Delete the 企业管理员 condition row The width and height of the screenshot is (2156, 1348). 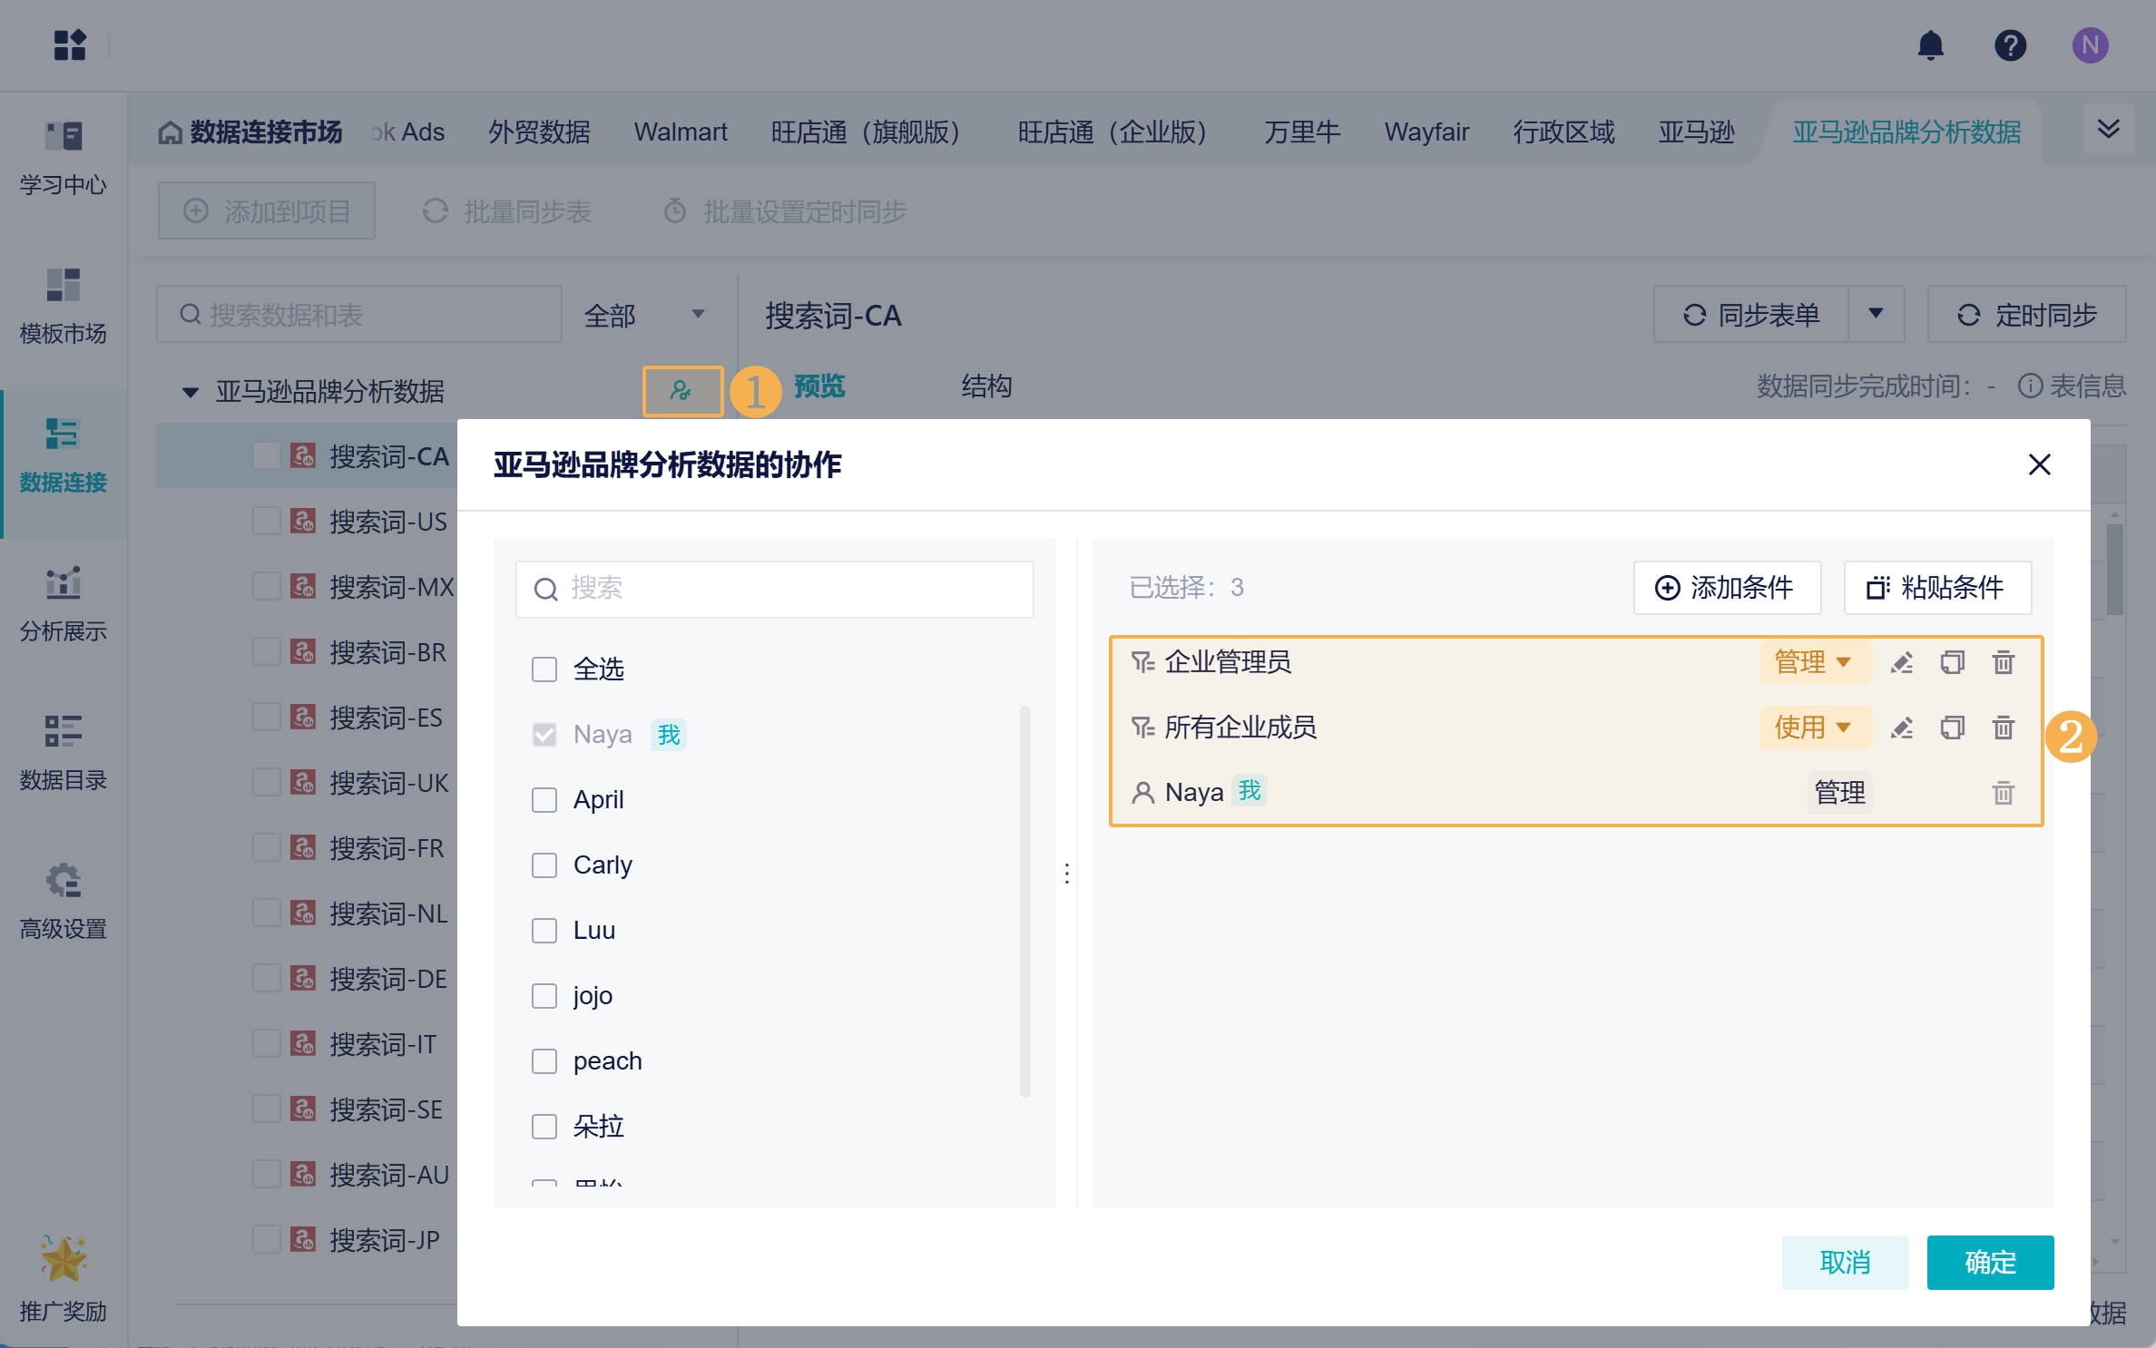point(2003,663)
